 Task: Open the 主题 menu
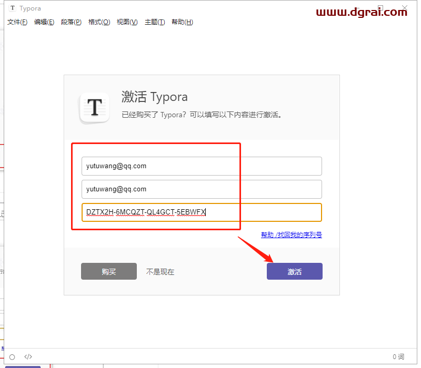pyautogui.click(x=154, y=22)
